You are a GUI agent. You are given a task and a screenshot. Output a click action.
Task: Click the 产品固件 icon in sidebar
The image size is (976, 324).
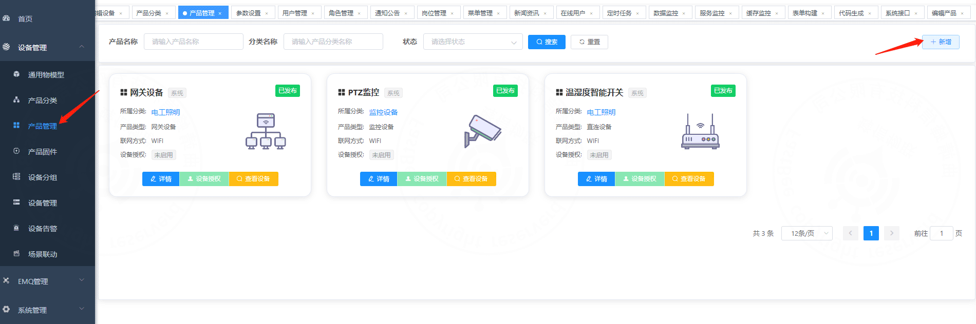(16, 151)
